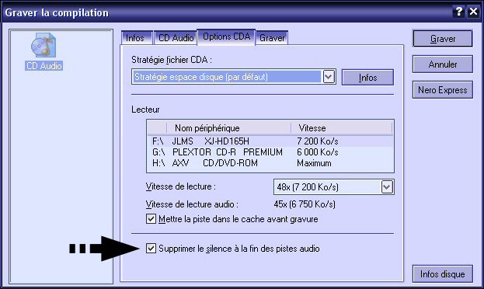Click the help question mark icon
484x289 pixels.
pos(458,12)
